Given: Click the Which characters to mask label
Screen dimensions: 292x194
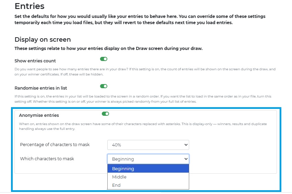Looking at the screenshot, I should [47, 159].
